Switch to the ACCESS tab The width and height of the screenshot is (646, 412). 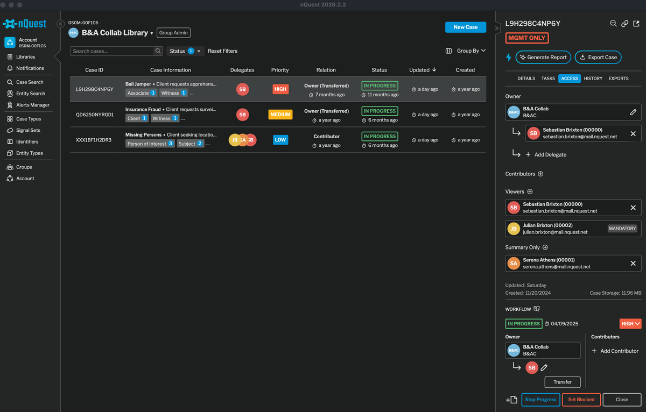click(x=570, y=78)
